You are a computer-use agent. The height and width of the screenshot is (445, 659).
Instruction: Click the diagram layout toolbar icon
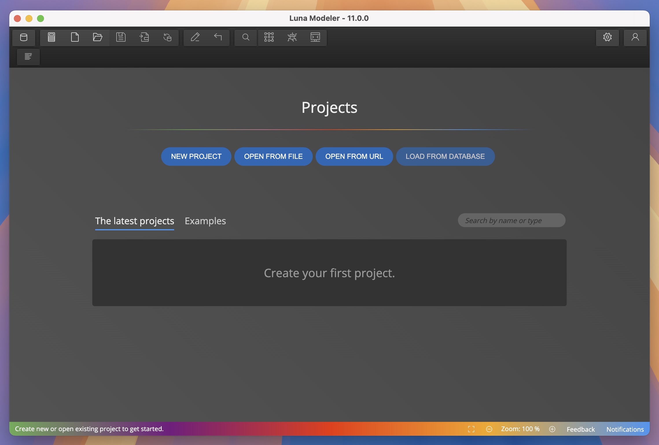[269, 38]
